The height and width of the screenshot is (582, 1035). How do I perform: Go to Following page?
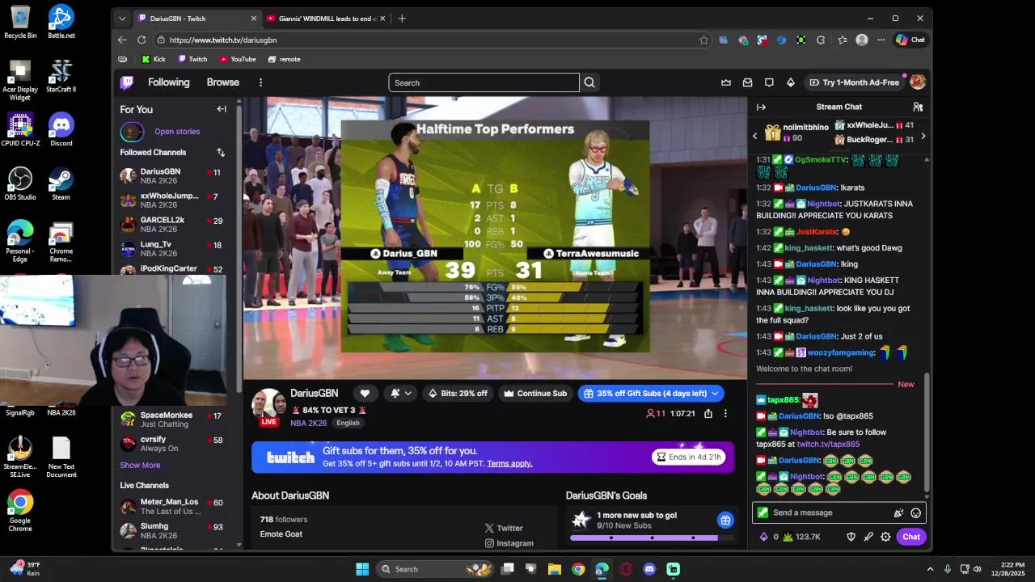[x=168, y=82]
